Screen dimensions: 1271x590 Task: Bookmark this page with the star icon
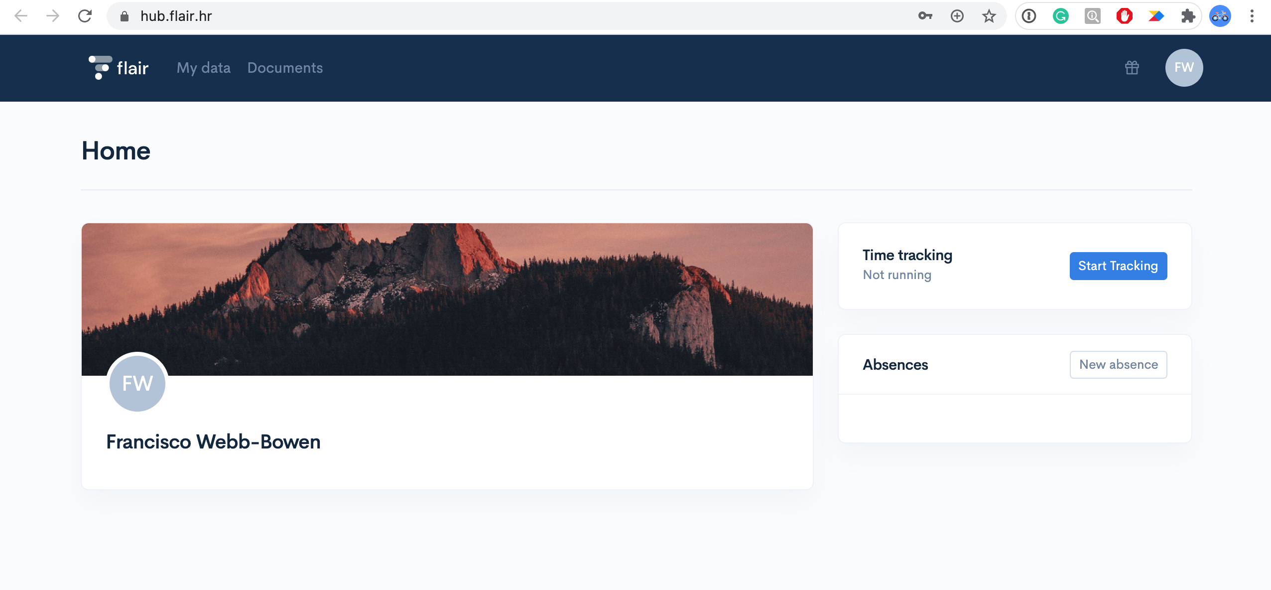[x=988, y=16]
